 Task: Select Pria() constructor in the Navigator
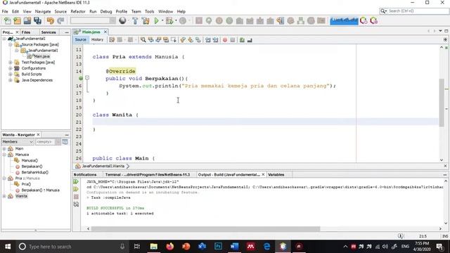[x=26, y=184]
